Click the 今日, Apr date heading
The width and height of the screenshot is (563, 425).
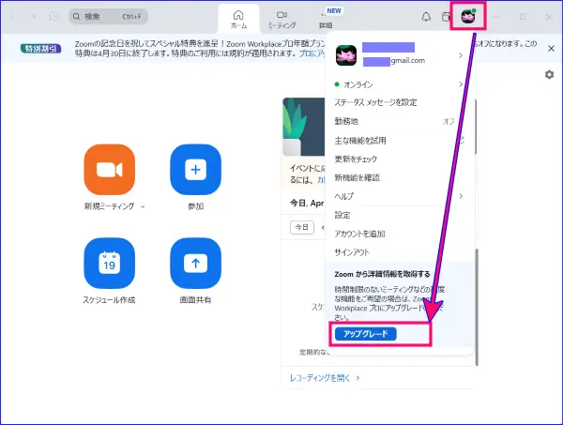click(307, 204)
